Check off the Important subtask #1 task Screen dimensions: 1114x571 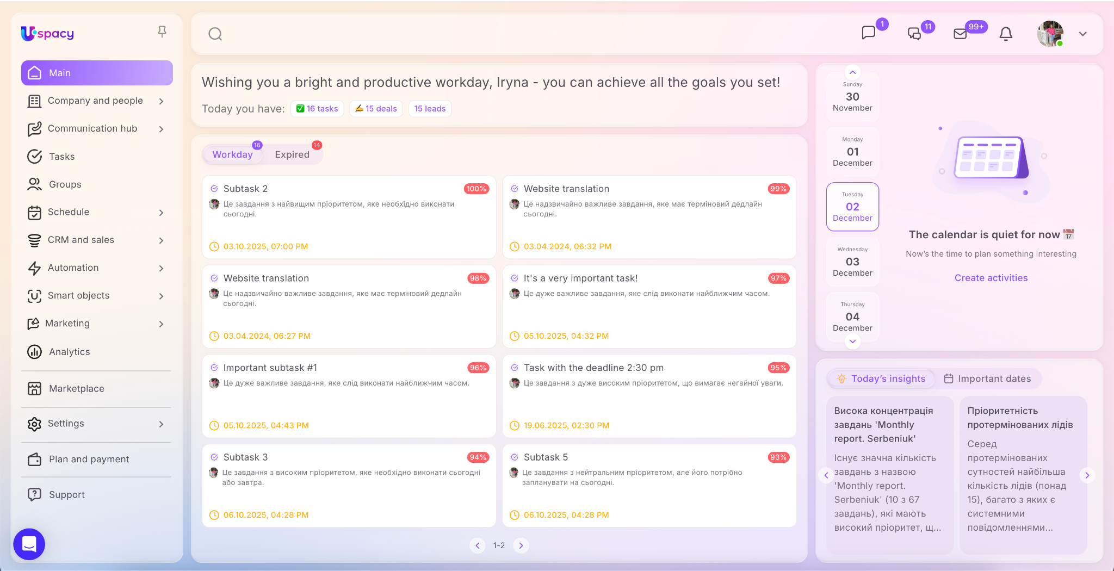point(214,368)
